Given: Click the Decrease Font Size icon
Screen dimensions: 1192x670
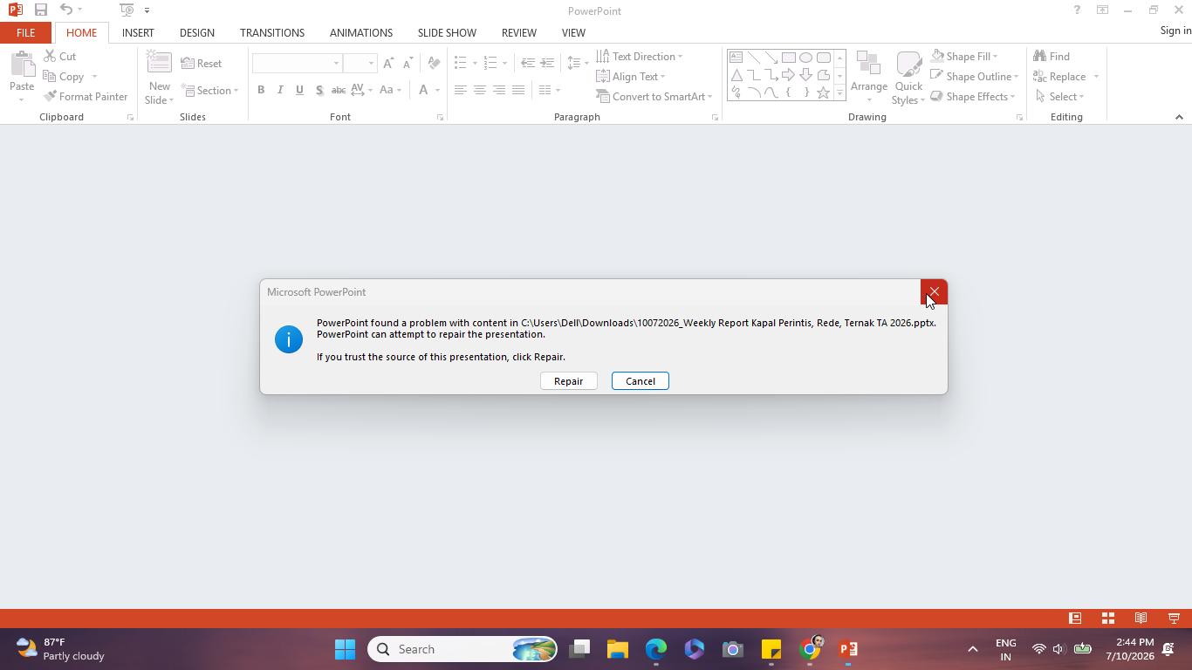Looking at the screenshot, I should point(408,64).
